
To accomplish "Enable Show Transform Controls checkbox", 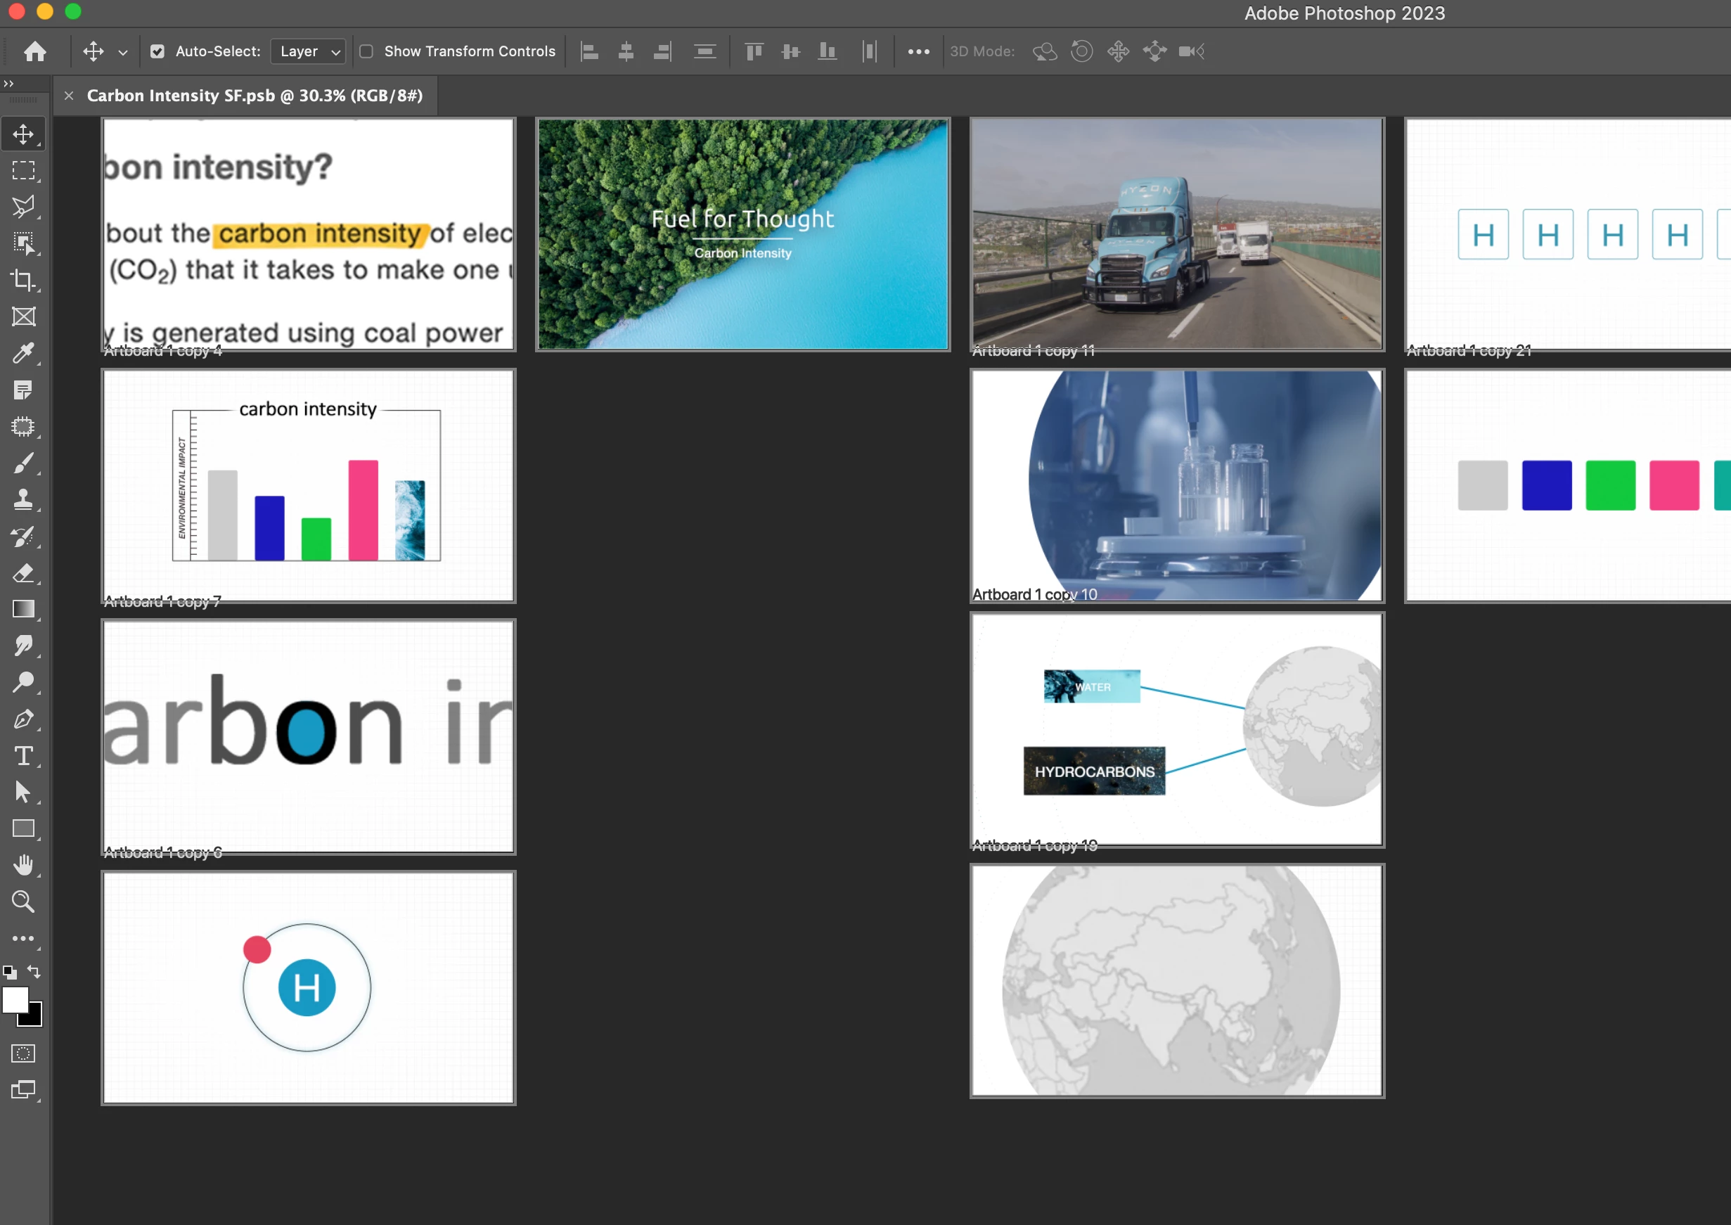I will [366, 51].
